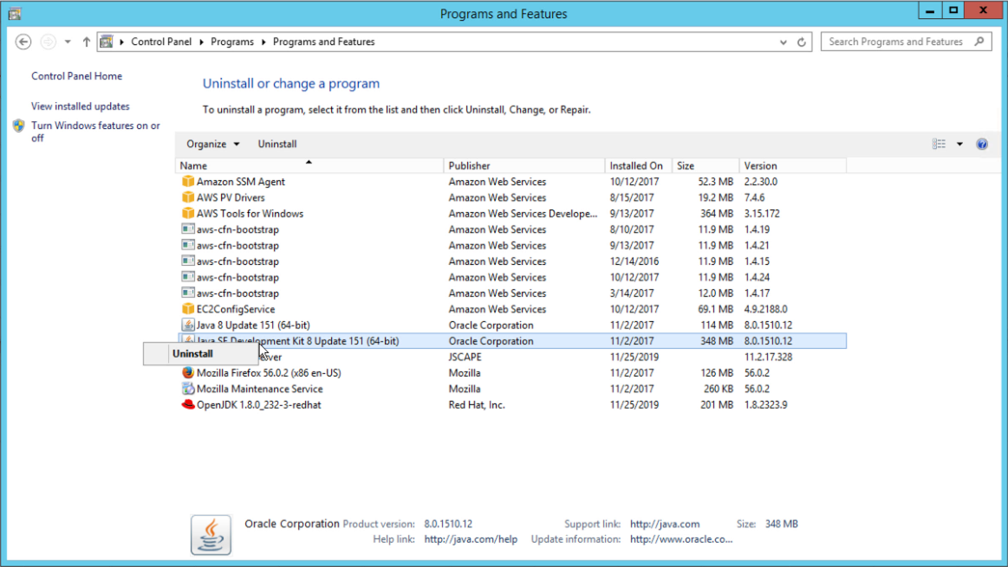Select Uninstall from the context menu
1008x567 pixels.
click(192, 353)
